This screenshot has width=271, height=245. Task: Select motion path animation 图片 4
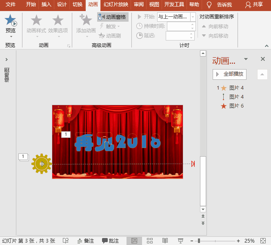pyautogui.click(x=233, y=97)
